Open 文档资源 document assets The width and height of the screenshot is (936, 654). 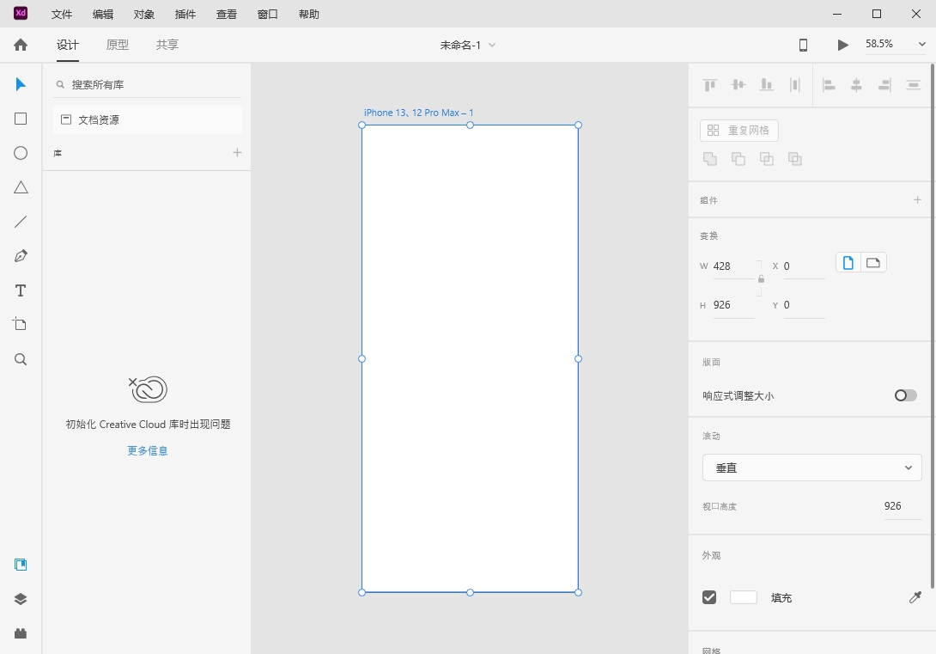148,119
